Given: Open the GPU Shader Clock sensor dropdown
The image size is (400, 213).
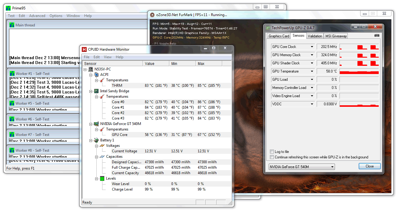Looking at the screenshot, I should click(312, 63).
